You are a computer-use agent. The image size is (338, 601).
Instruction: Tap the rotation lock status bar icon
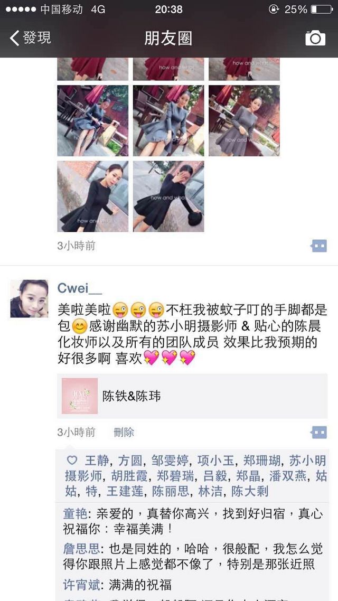coord(274,9)
